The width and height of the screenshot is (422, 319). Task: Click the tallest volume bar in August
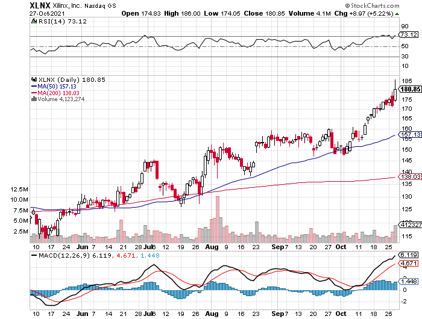tap(218, 219)
